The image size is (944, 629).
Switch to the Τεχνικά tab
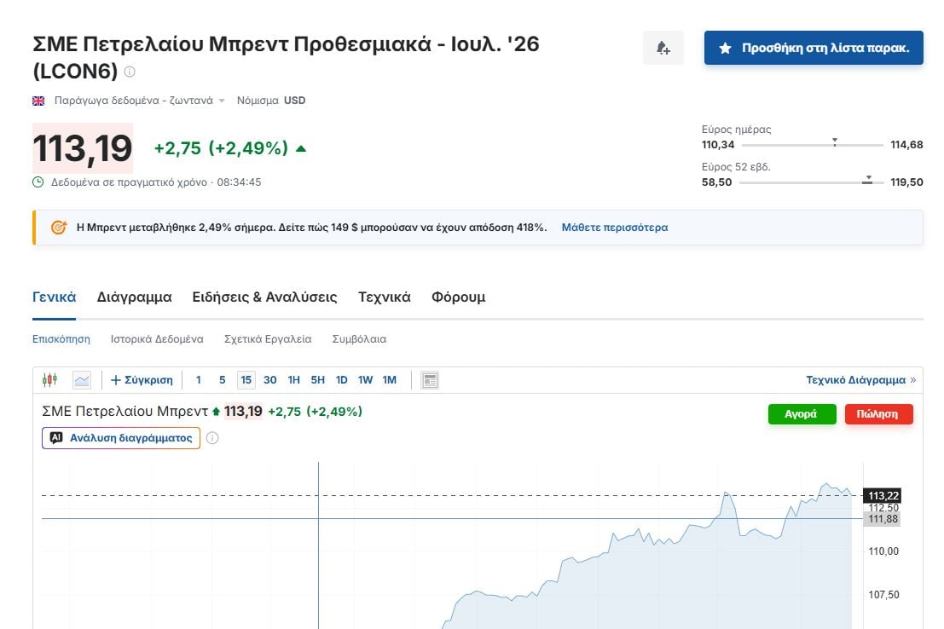point(384,297)
